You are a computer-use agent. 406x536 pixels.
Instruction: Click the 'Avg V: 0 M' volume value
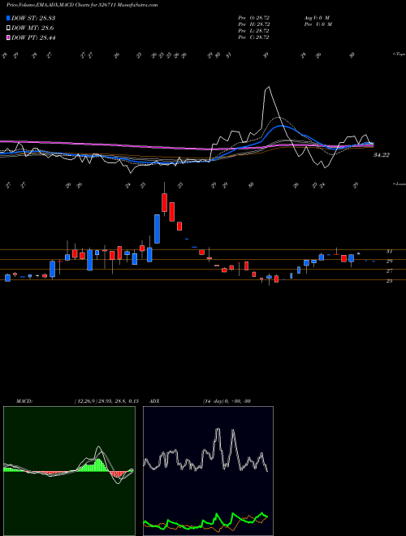point(317,17)
